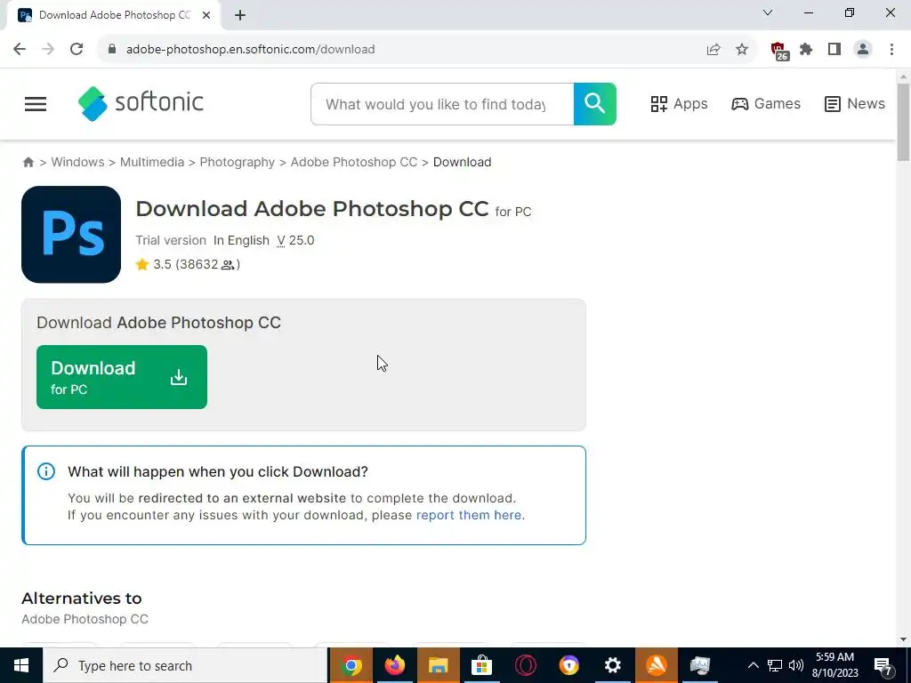This screenshot has height=683, width=911.
Task: Click the search field "What would you like to find today"
Action: (442, 104)
